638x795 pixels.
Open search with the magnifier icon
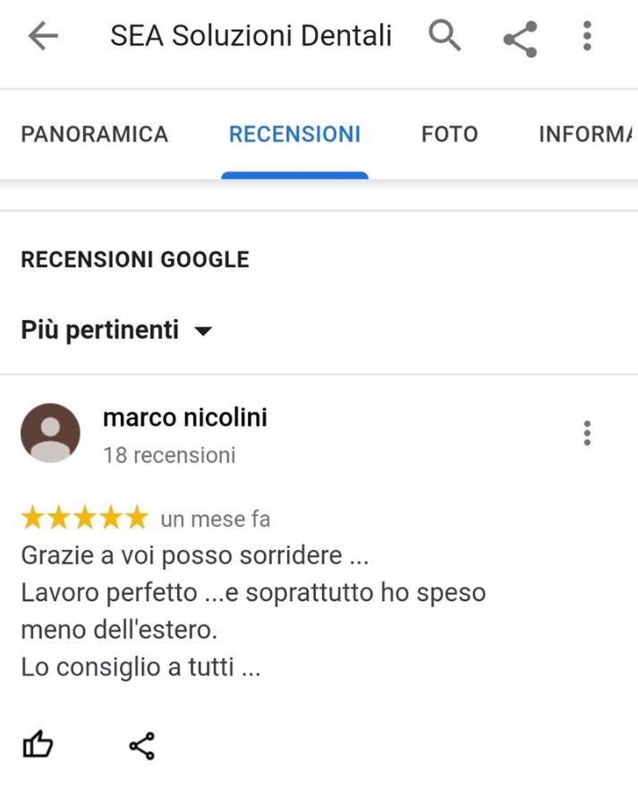coord(445,36)
